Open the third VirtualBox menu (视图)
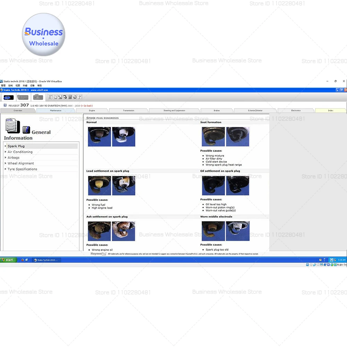Screen dimensions: 347x347 tap(18, 85)
